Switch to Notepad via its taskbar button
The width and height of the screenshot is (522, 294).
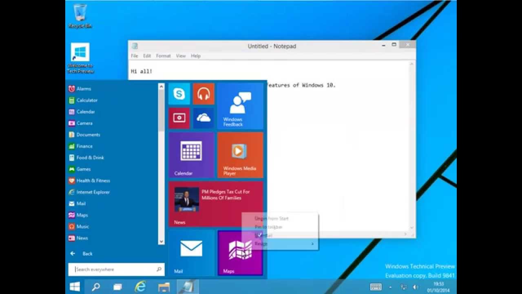[188, 287]
